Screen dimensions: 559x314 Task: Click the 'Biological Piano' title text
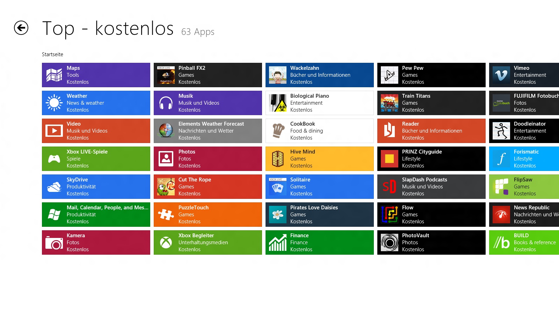coord(310,96)
